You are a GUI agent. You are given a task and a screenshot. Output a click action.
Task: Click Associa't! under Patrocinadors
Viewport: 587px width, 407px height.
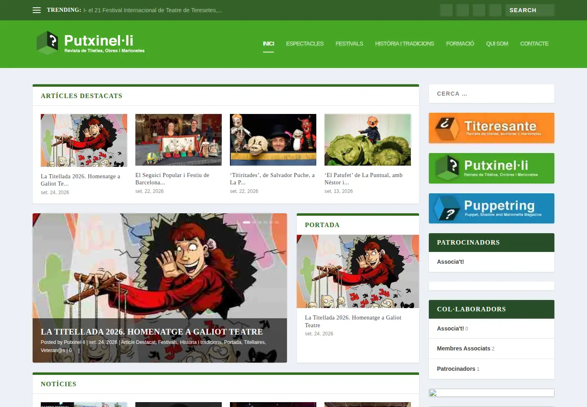[x=450, y=262]
